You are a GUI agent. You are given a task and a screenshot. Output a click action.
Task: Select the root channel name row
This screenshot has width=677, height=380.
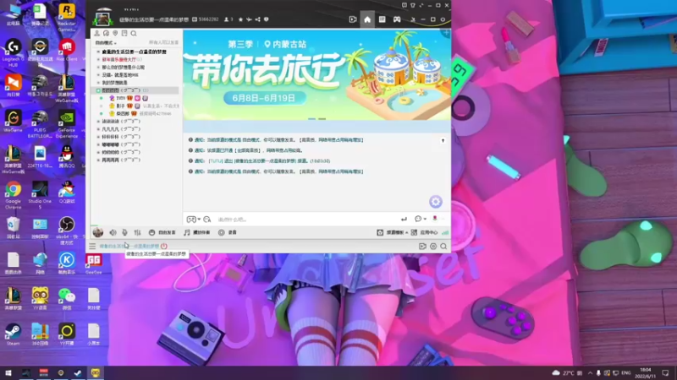pyautogui.click(x=136, y=52)
